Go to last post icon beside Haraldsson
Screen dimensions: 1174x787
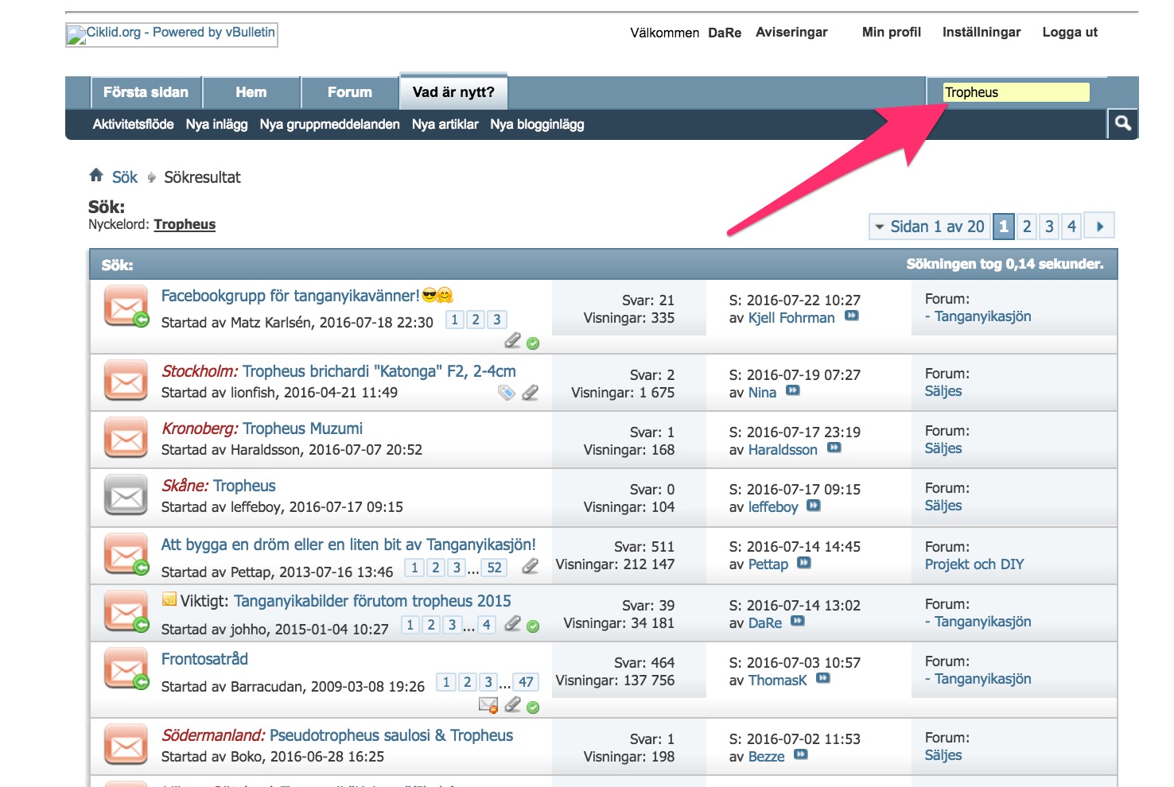pos(834,448)
